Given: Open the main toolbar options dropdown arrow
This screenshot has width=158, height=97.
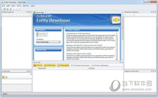Looking at the screenshot, I should [x=20, y=9].
